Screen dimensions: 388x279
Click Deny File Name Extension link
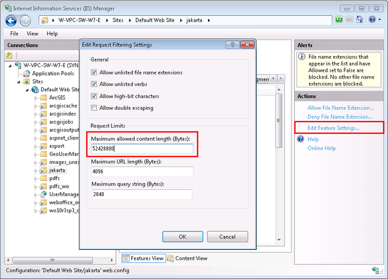pyautogui.click(x=340, y=117)
